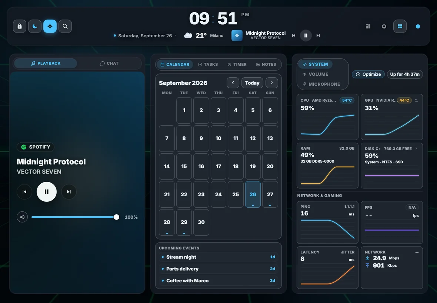
Task: Click the Spotify source badge
Action: tap(36, 147)
